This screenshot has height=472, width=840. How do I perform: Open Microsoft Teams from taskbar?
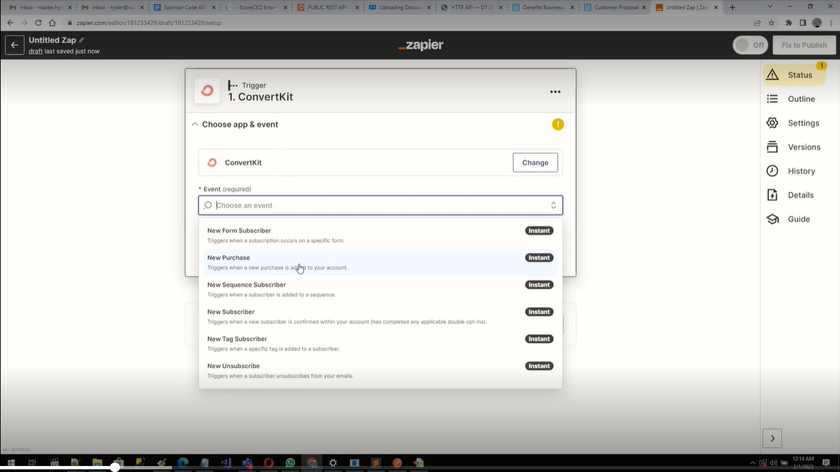click(x=247, y=463)
